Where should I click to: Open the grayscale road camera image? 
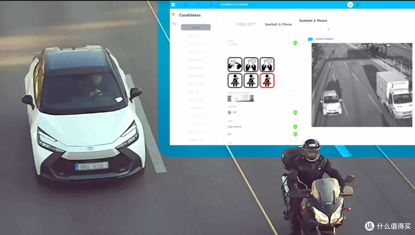tap(362, 85)
